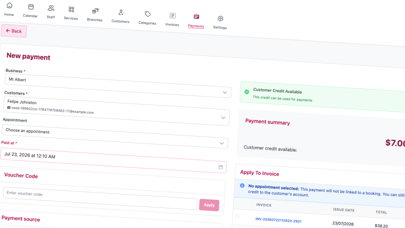Click the Categories tag icon
This screenshot has width=405, height=228.
(x=148, y=14)
